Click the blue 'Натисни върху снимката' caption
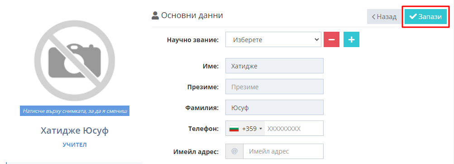 75,111
